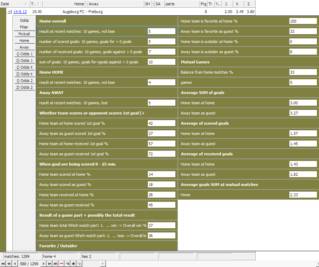Viewport: 319px width, 267px height.
Task: Jump to the last record in navigator
Action: (x=55, y=264)
